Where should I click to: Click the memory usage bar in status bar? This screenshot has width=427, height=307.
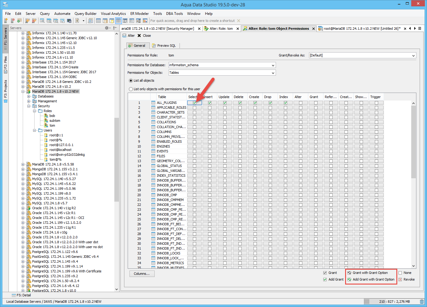(391, 302)
